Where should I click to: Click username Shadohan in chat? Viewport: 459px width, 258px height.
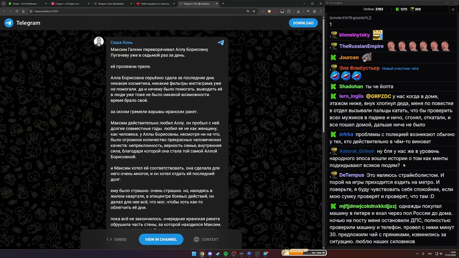click(x=351, y=86)
